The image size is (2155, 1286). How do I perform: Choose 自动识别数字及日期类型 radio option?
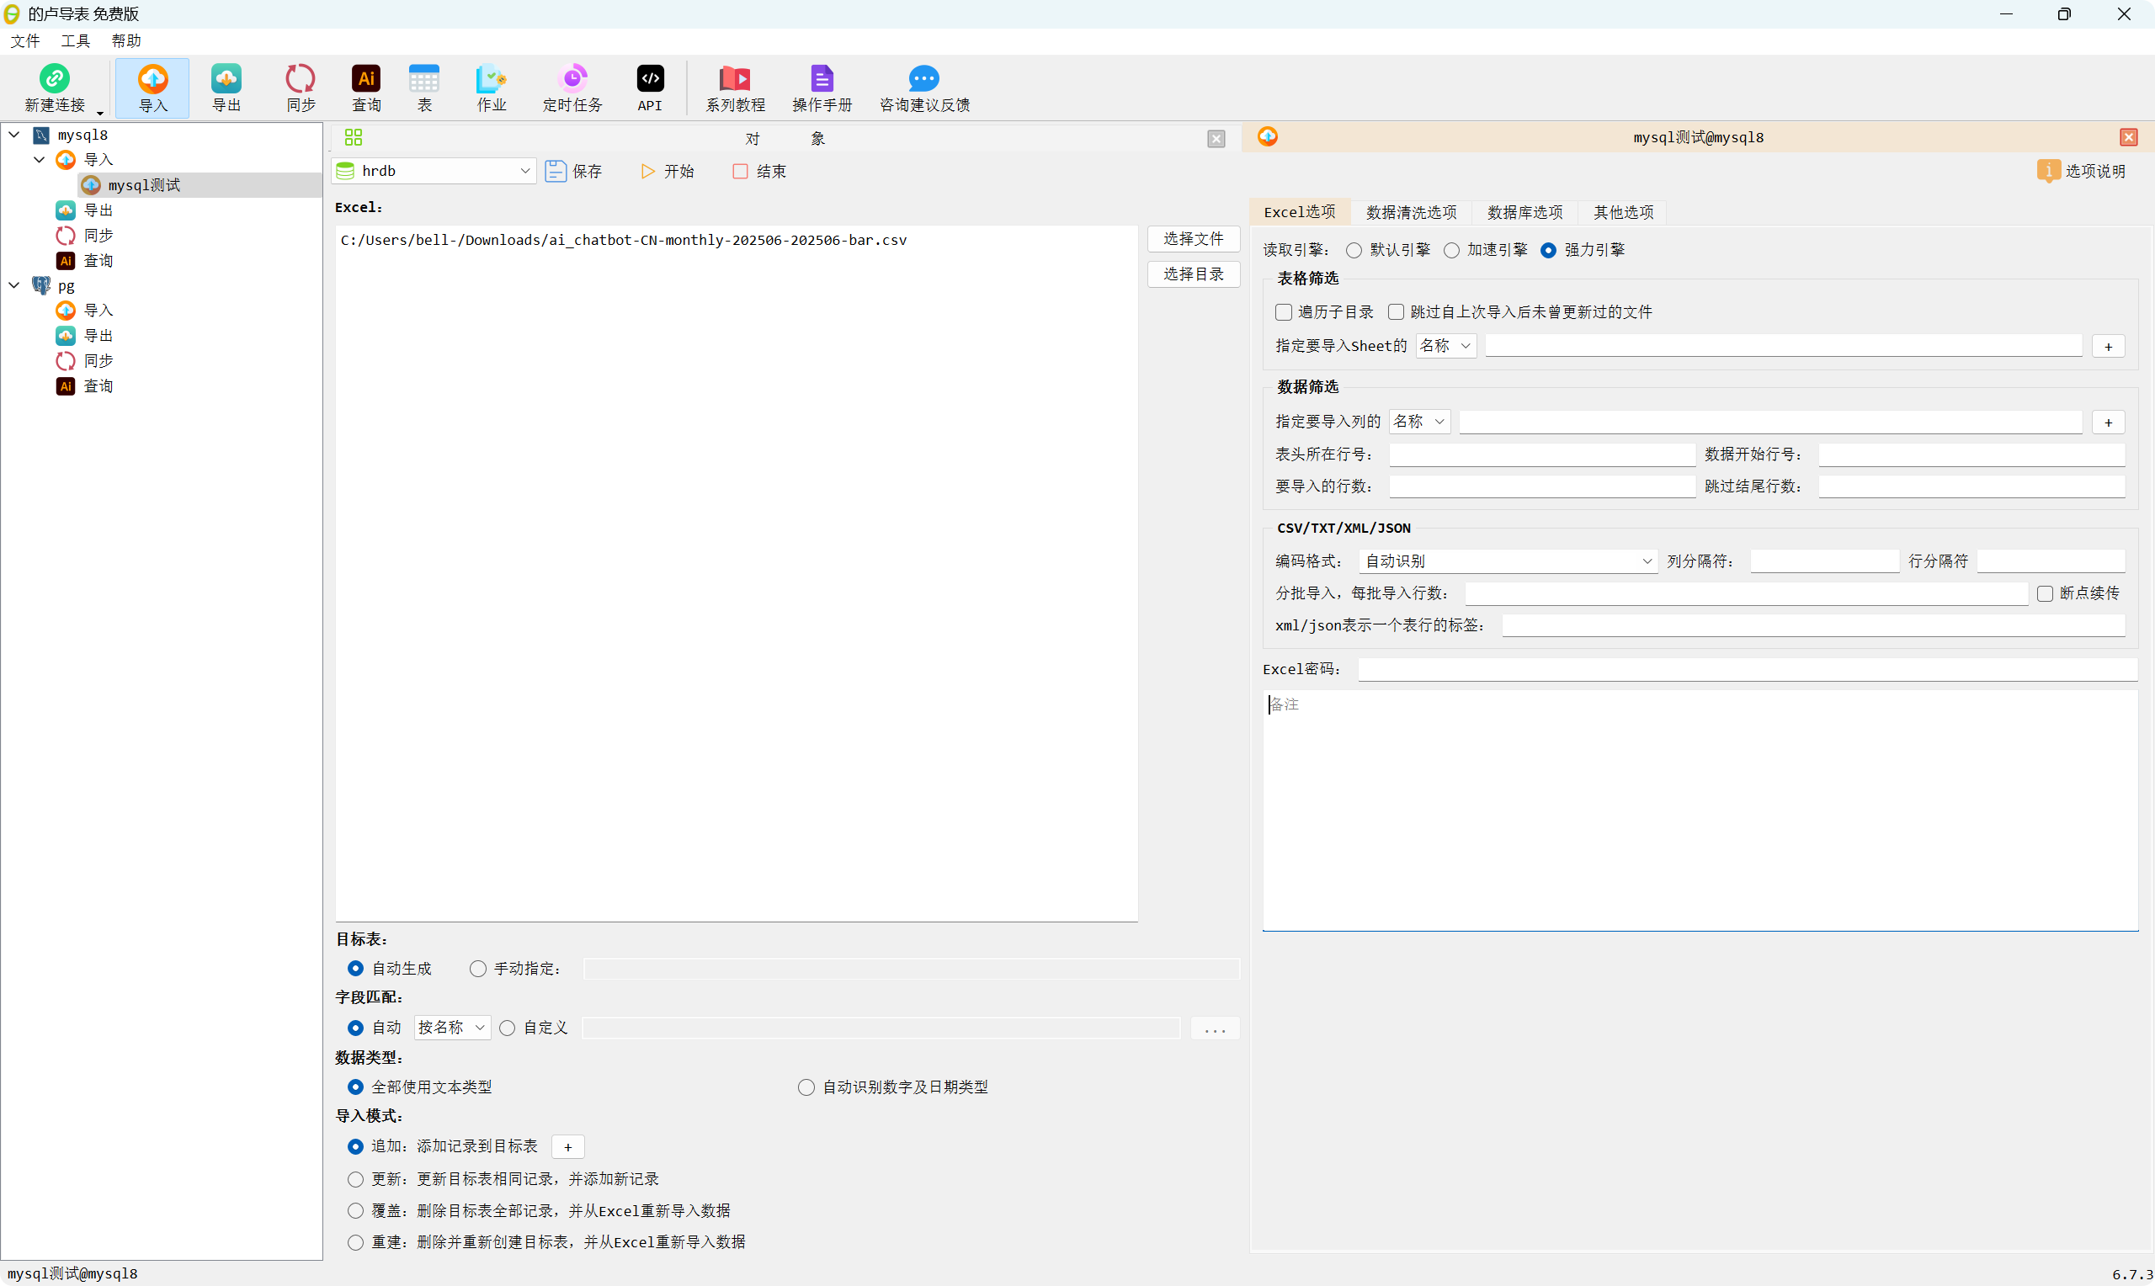[806, 1087]
